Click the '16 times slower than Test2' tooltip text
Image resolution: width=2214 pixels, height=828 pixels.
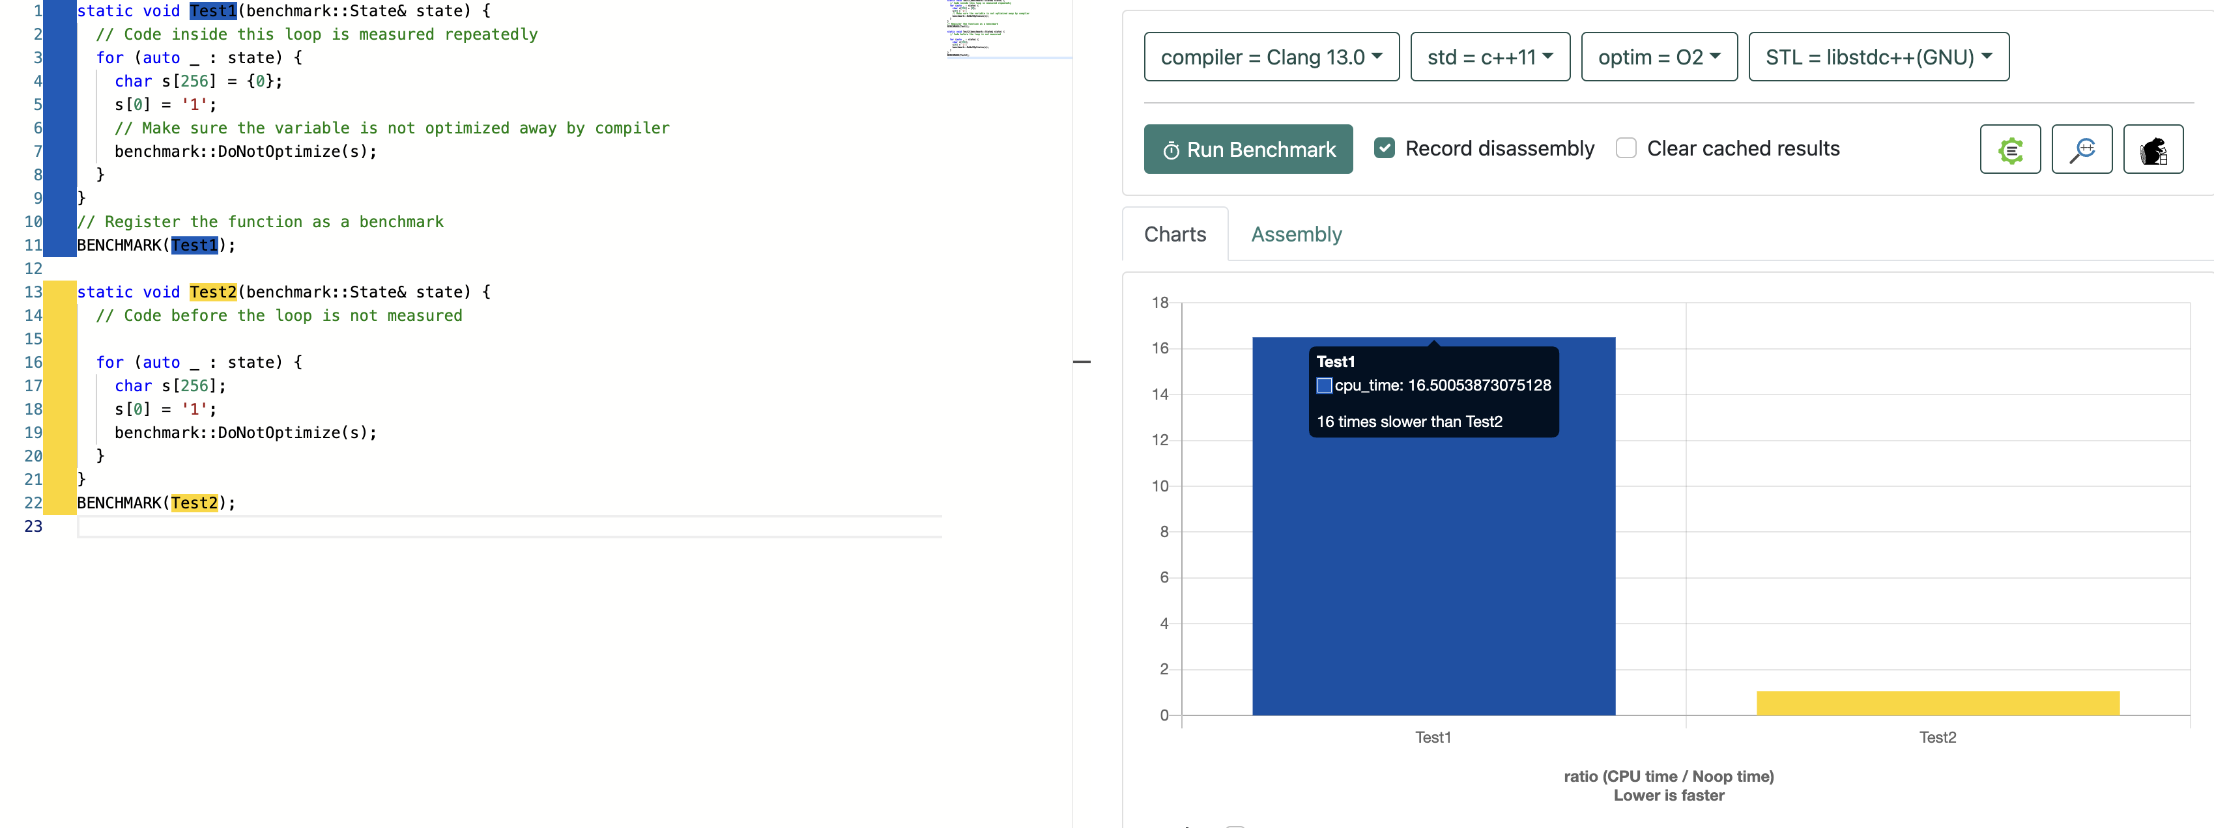click(x=1409, y=422)
